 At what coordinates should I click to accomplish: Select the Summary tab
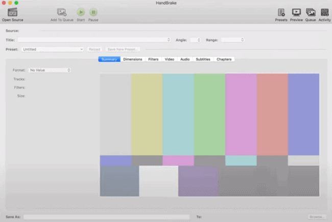coord(109,59)
